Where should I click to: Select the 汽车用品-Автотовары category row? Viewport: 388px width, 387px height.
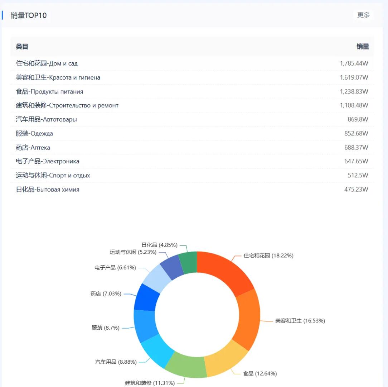click(192, 119)
